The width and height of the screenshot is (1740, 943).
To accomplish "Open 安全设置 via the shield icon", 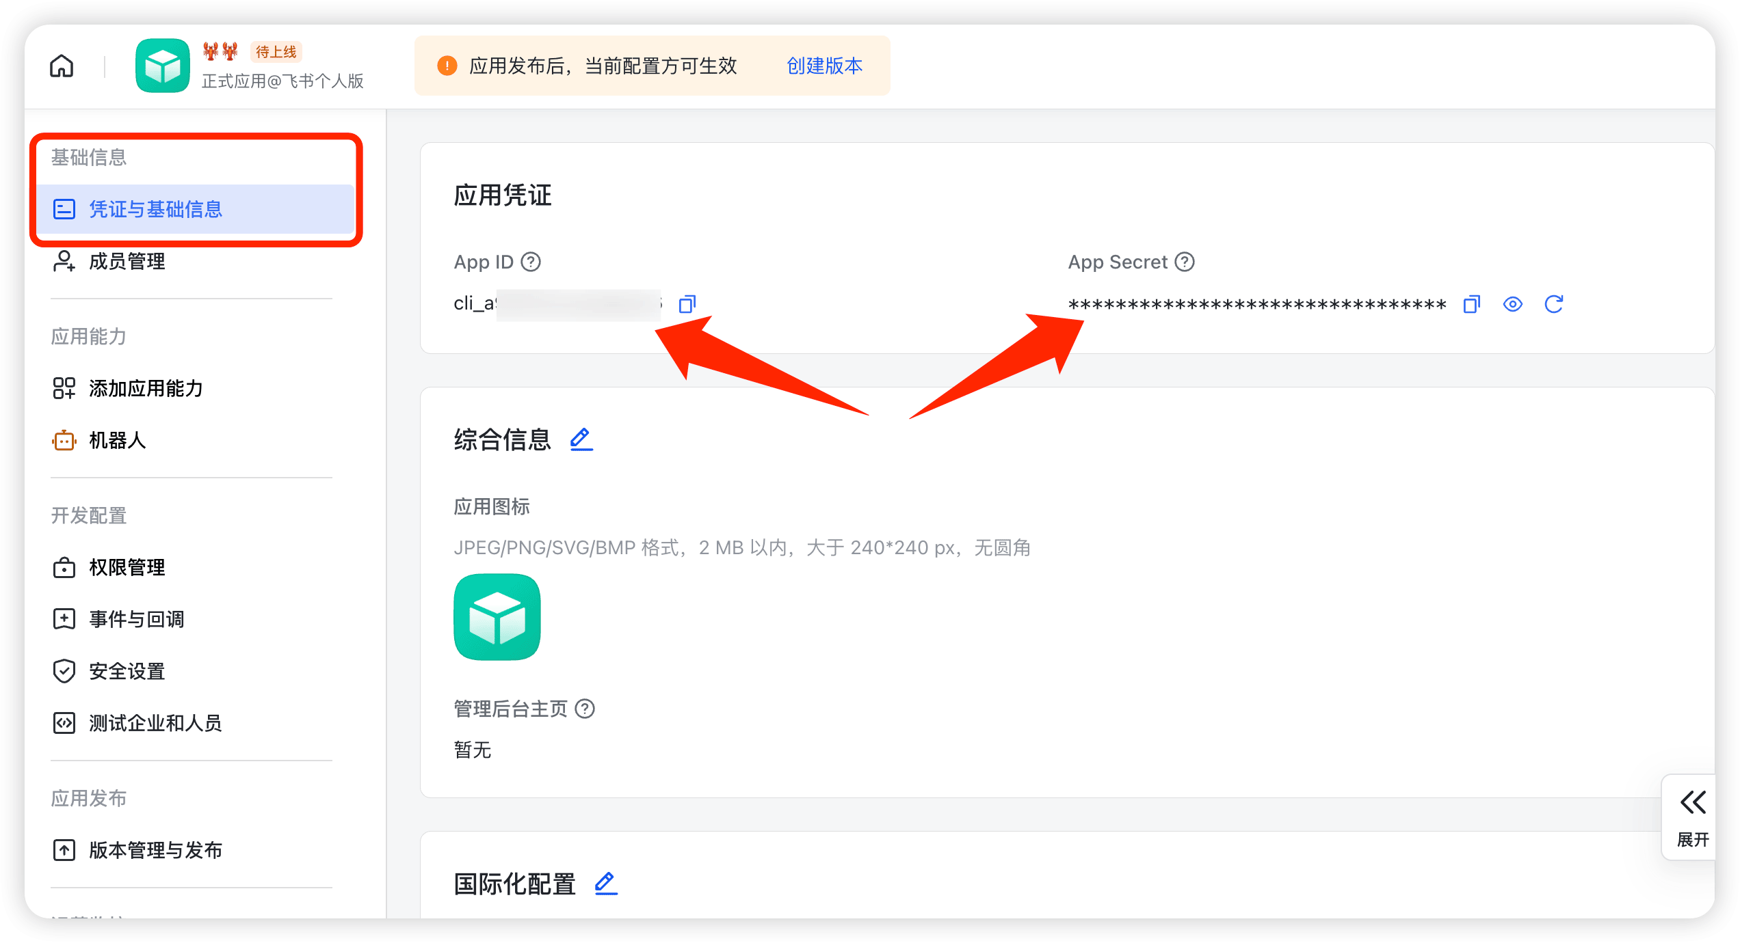I will point(64,671).
